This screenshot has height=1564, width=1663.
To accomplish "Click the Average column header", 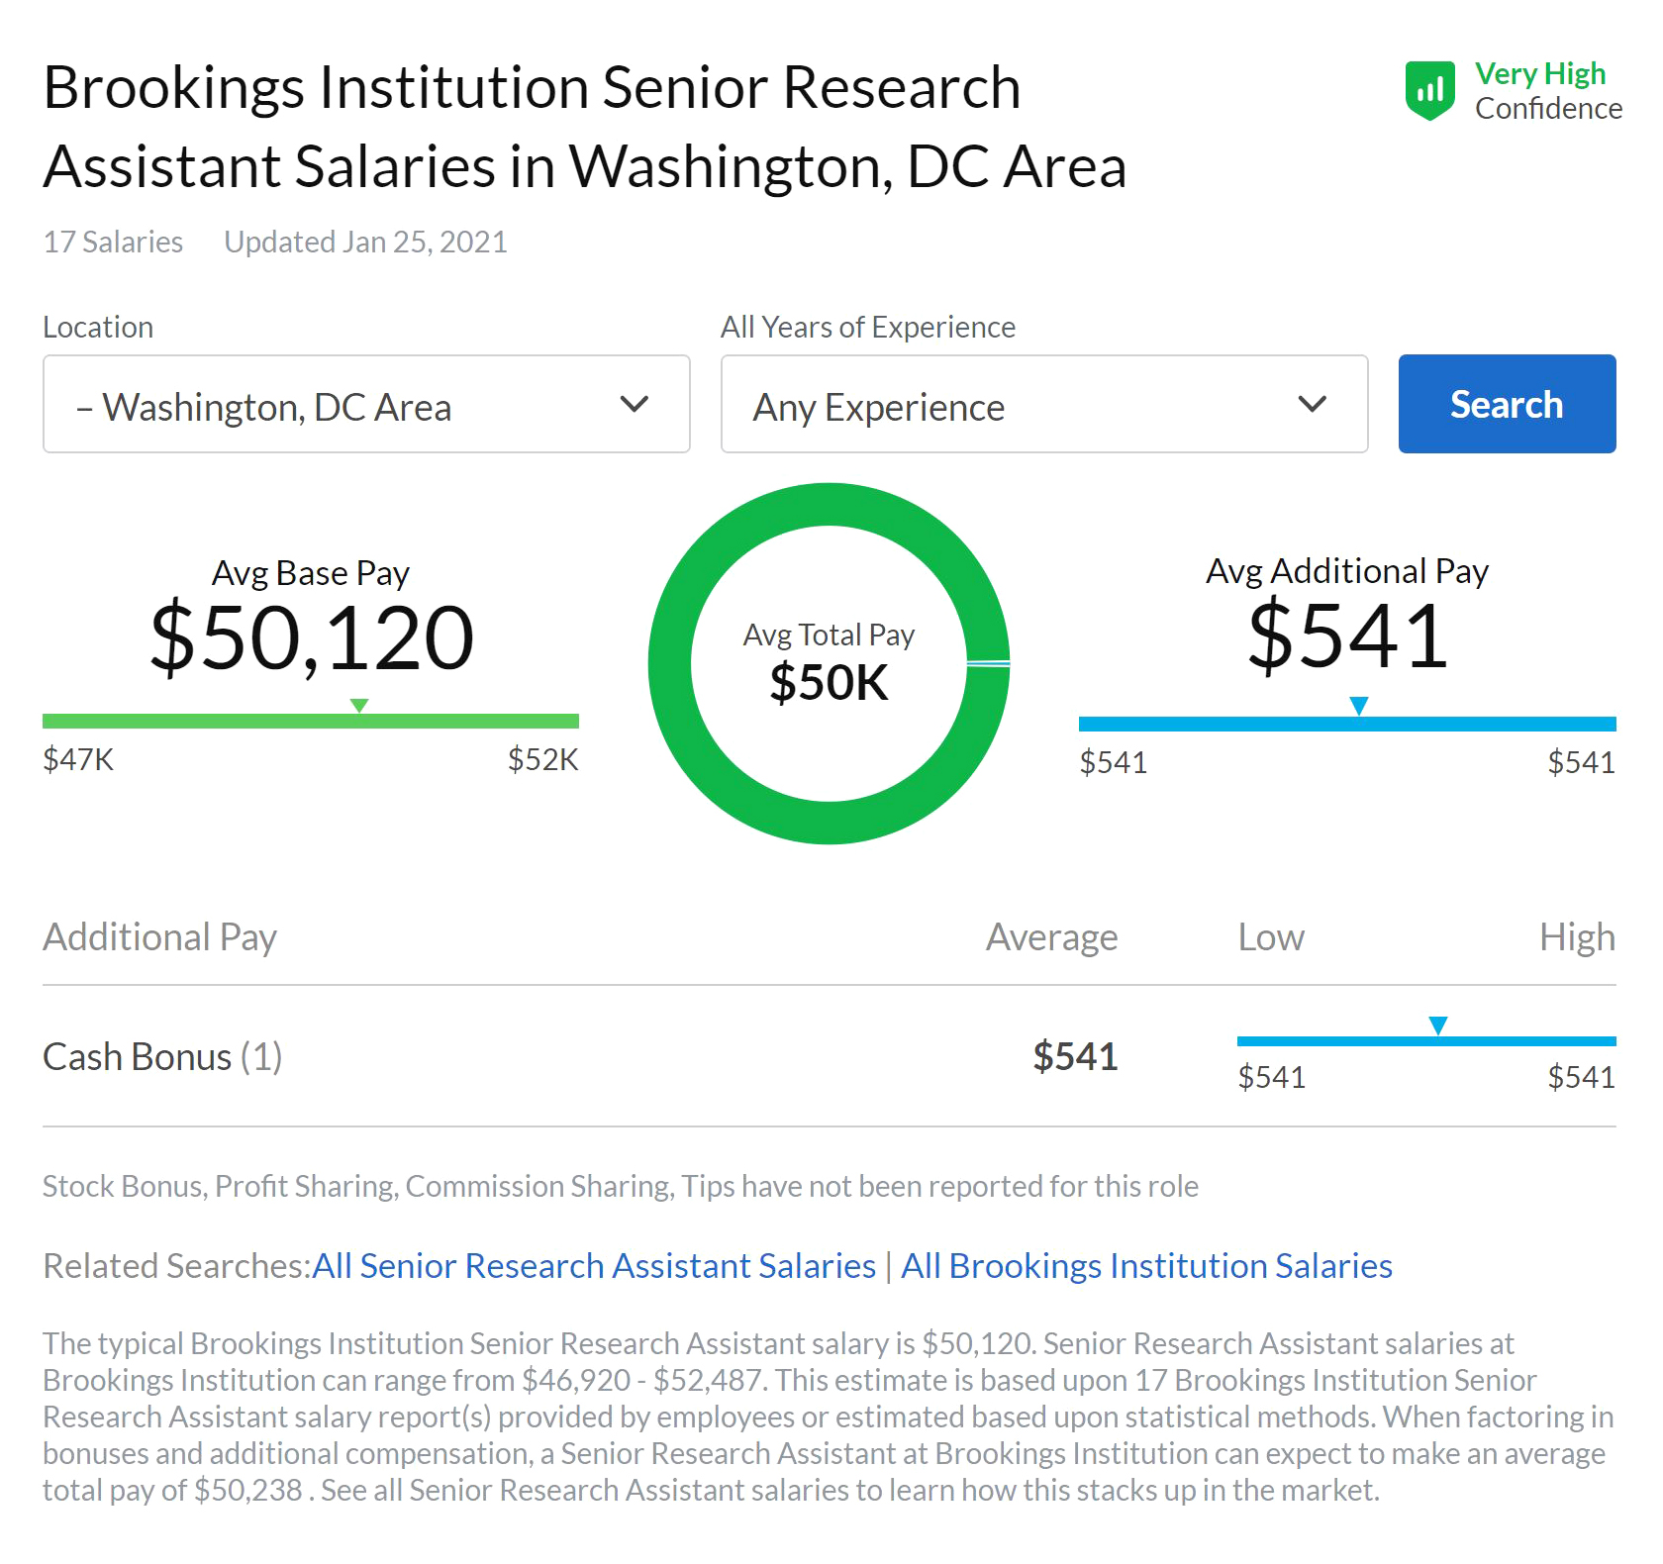I will [x=1051, y=937].
